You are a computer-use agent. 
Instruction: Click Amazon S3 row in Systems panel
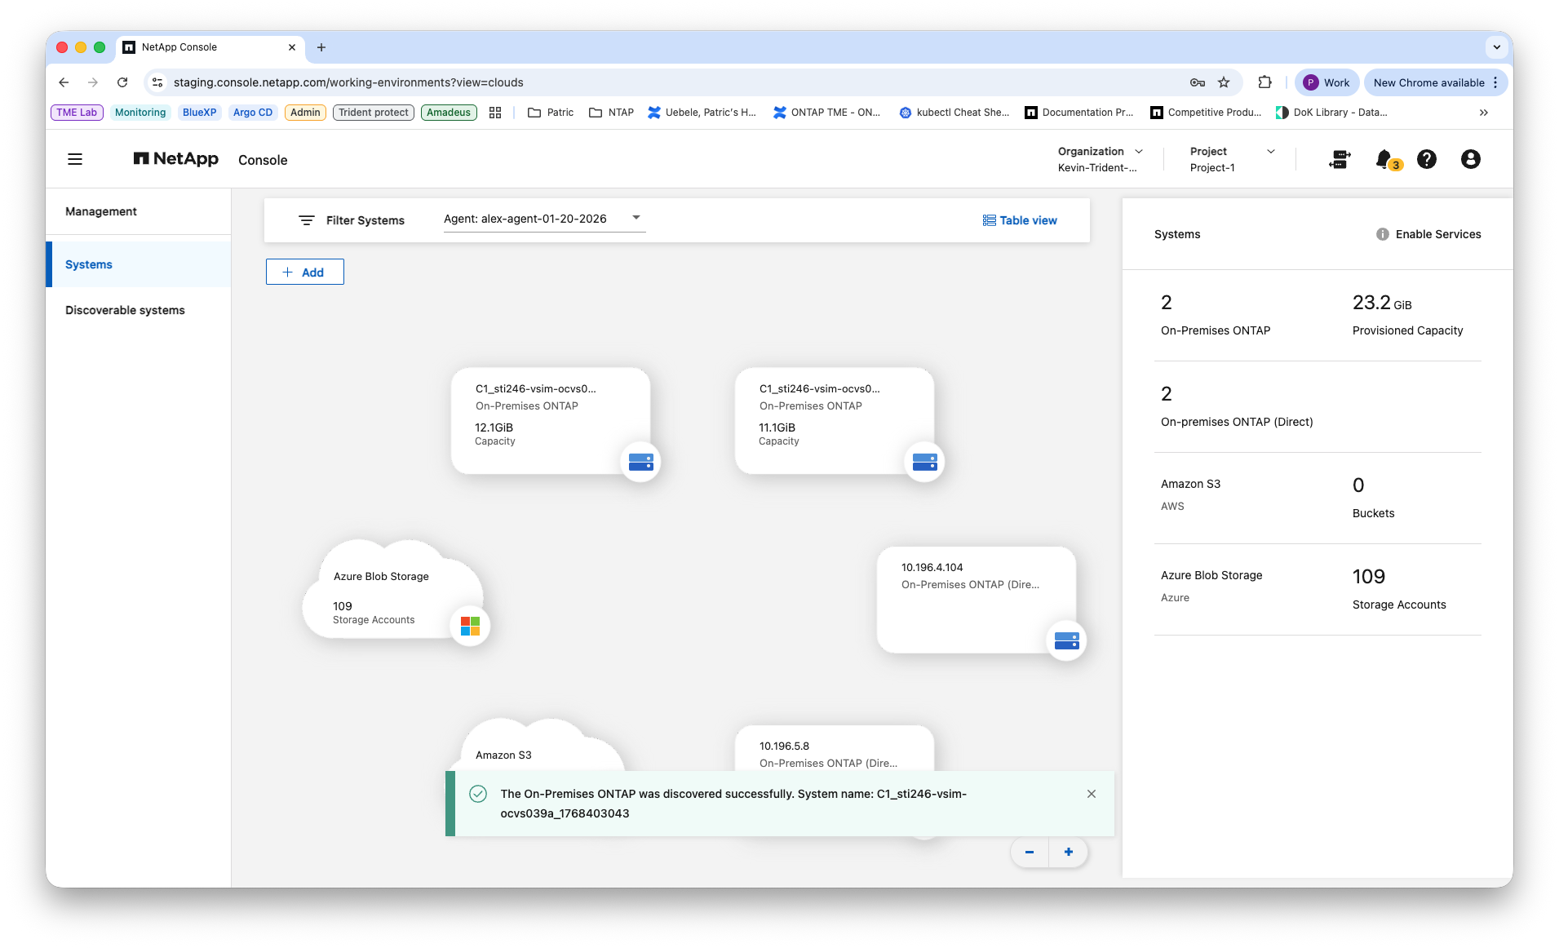pos(1318,498)
